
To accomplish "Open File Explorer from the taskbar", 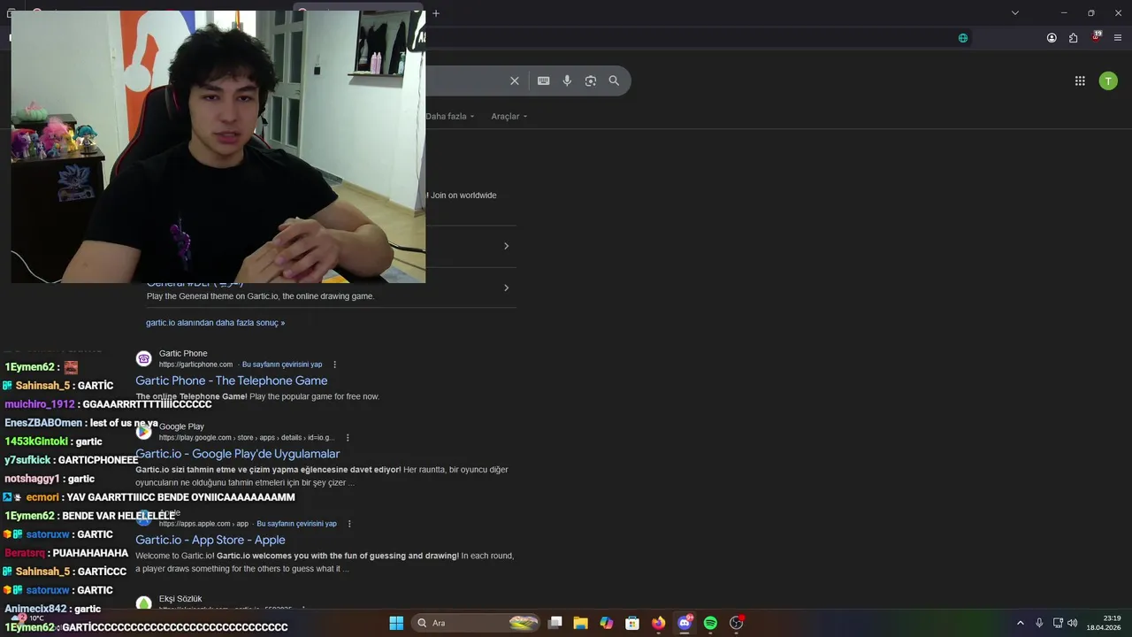I will click(x=580, y=623).
